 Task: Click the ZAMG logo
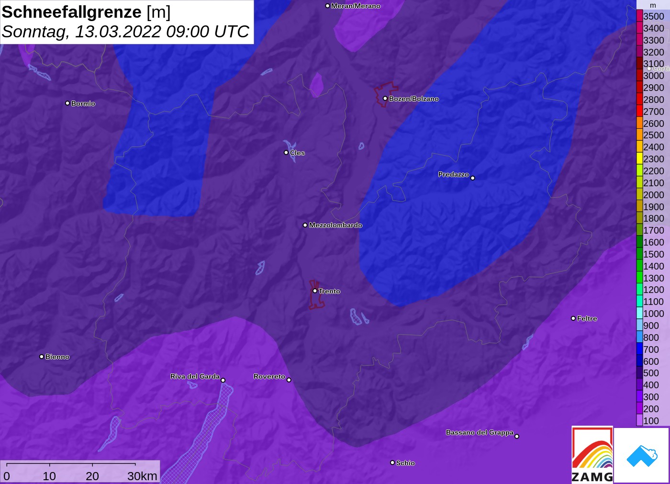pos(592,455)
